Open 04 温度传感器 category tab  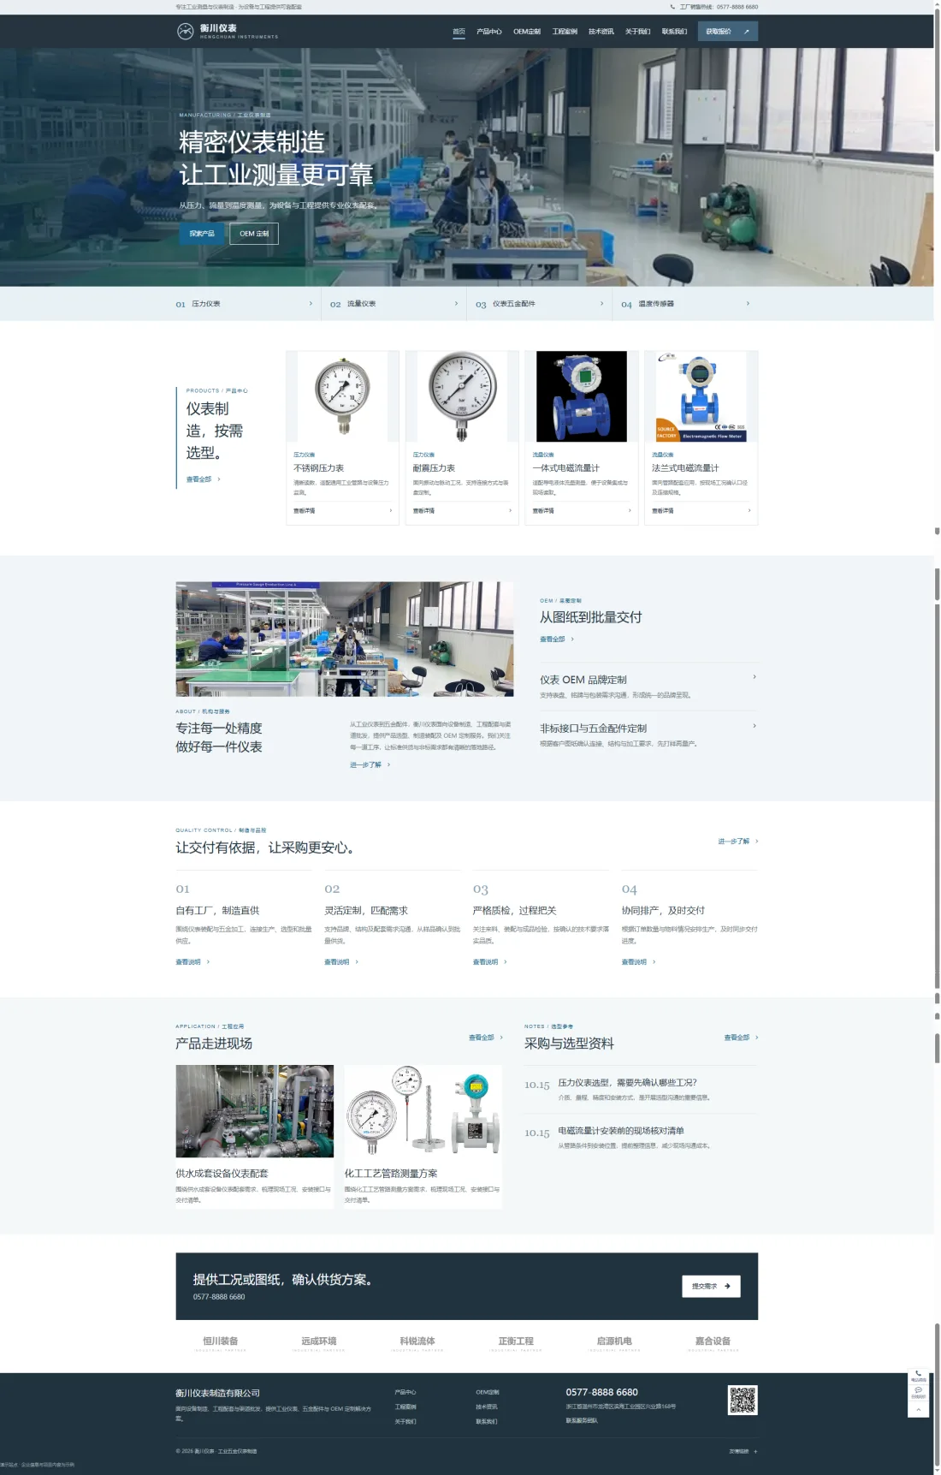(685, 304)
